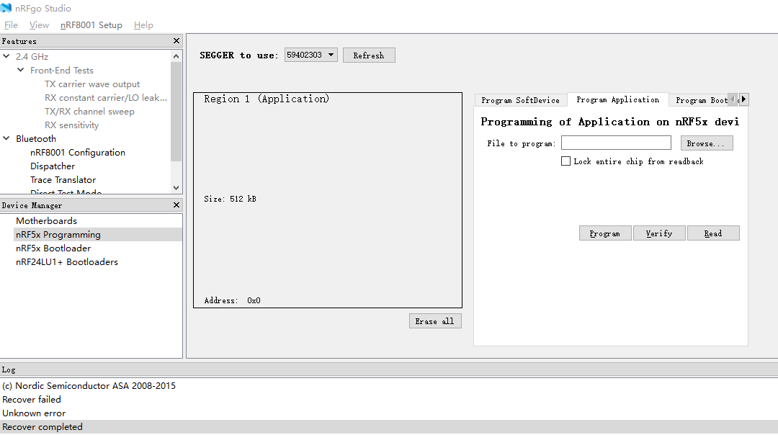778x435 pixels.
Task: Open the nRF8001 Setup menu
Action: [91, 25]
